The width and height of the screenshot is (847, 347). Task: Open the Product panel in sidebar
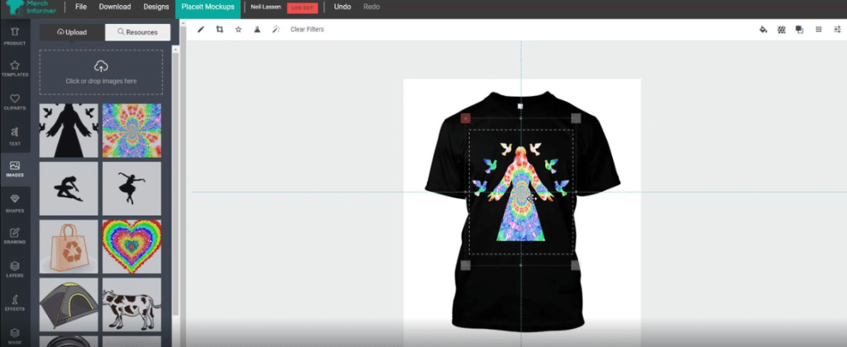click(15, 36)
